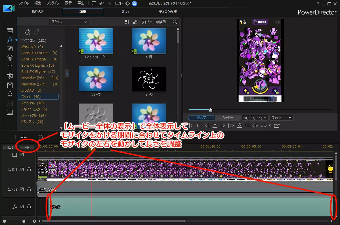The width and height of the screenshot is (340, 225).
Task: Click the snapshot camera icon in preview
Action: coord(239,125)
